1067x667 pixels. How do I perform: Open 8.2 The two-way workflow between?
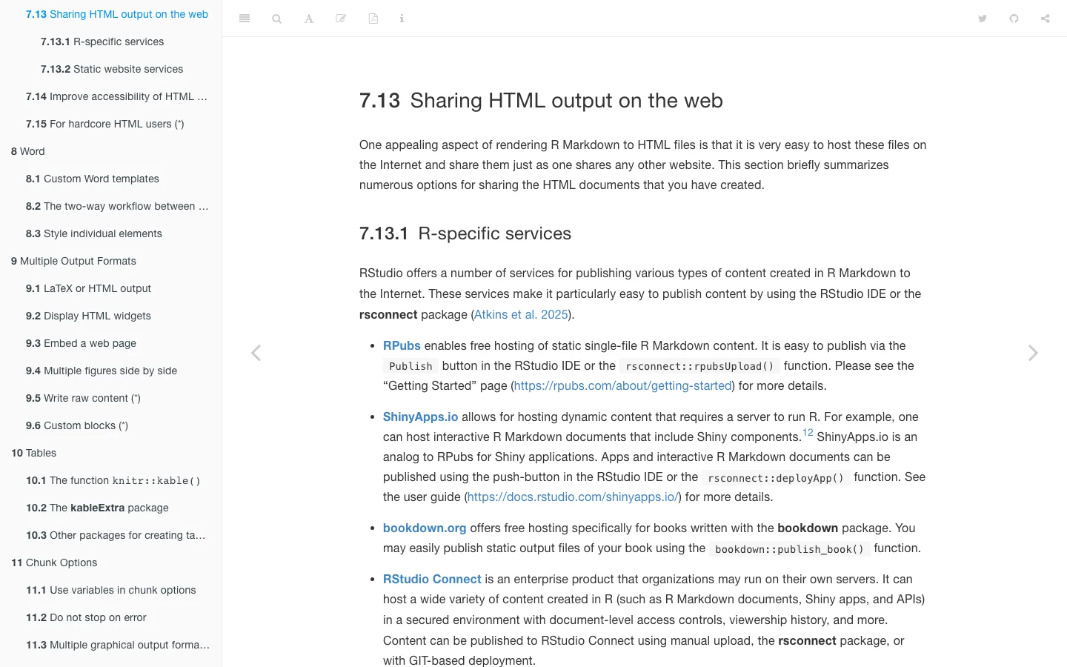(x=117, y=206)
